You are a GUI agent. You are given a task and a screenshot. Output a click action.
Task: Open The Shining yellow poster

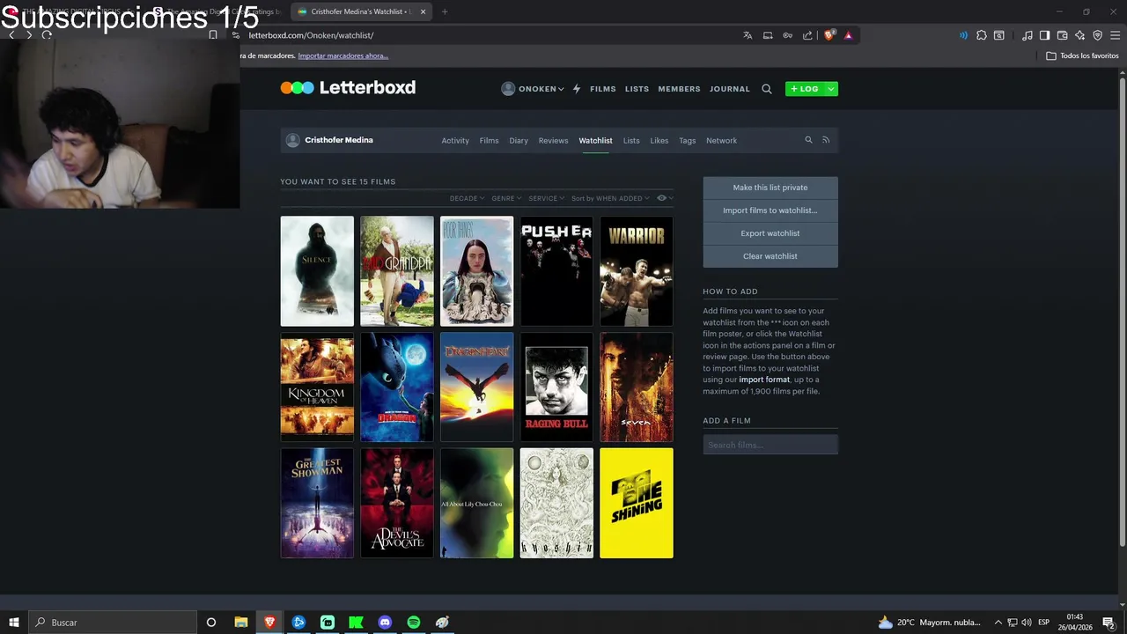637,503
